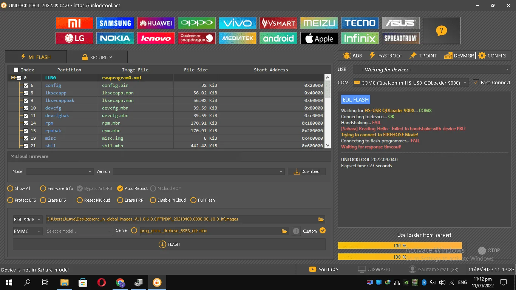This screenshot has height=290, width=516.
Task: Open the MiCloud Model dropdown
Action: pyautogui.click(x=59, y=171)
